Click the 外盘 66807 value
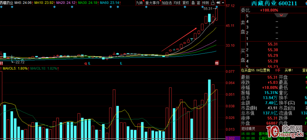Viewport: 307px width, 140px height. (273, 123)
